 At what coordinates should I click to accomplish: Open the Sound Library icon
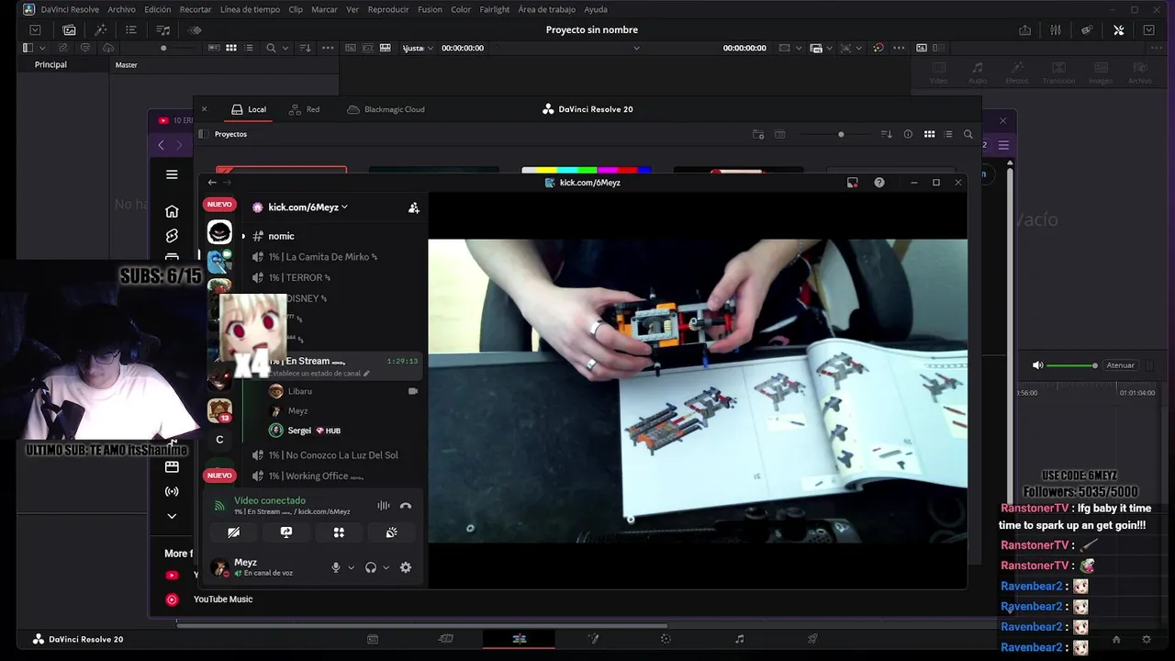click(163, 29)
